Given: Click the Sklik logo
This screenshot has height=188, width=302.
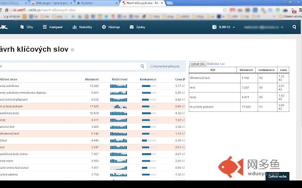Looking at the screenshot, I should pos(4,27).
